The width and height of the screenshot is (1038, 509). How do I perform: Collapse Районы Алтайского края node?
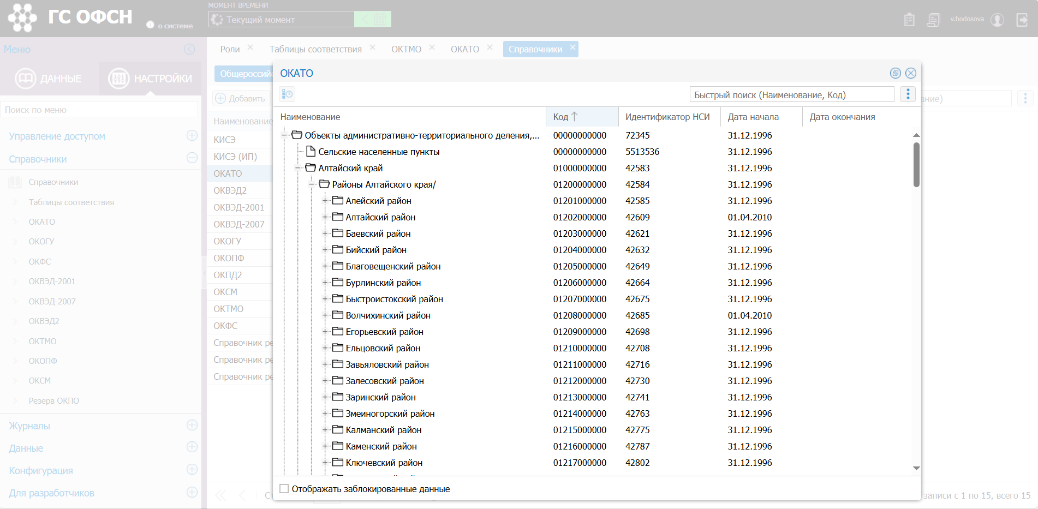[x=312, y=184]
